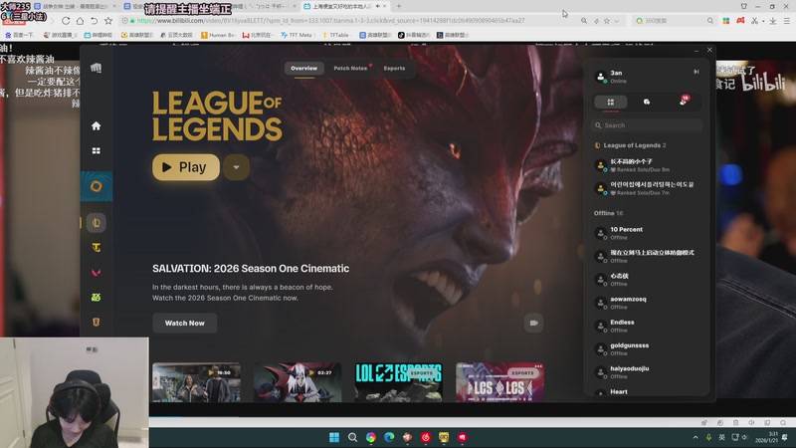Click the 3an profile avatar
The height and width of the screenshot is (448, 796).
tap(601, 77)
